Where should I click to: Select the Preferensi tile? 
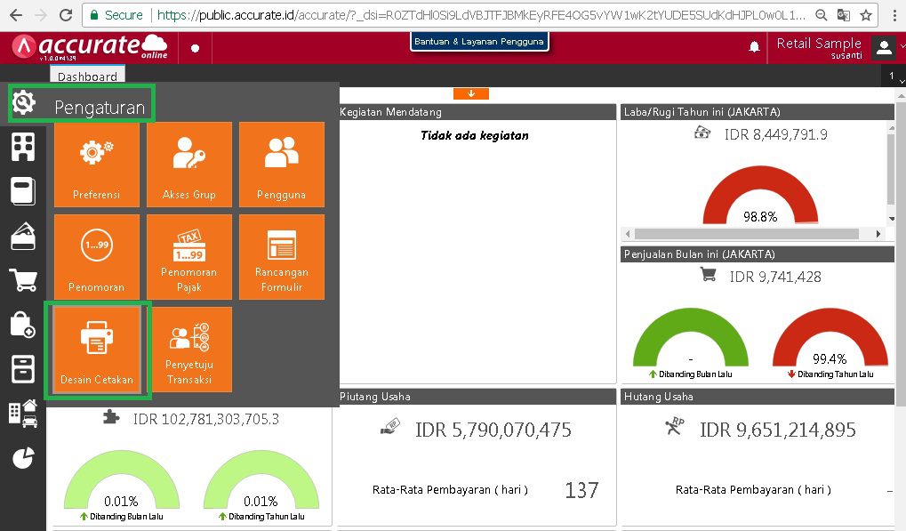click(96, 165)
